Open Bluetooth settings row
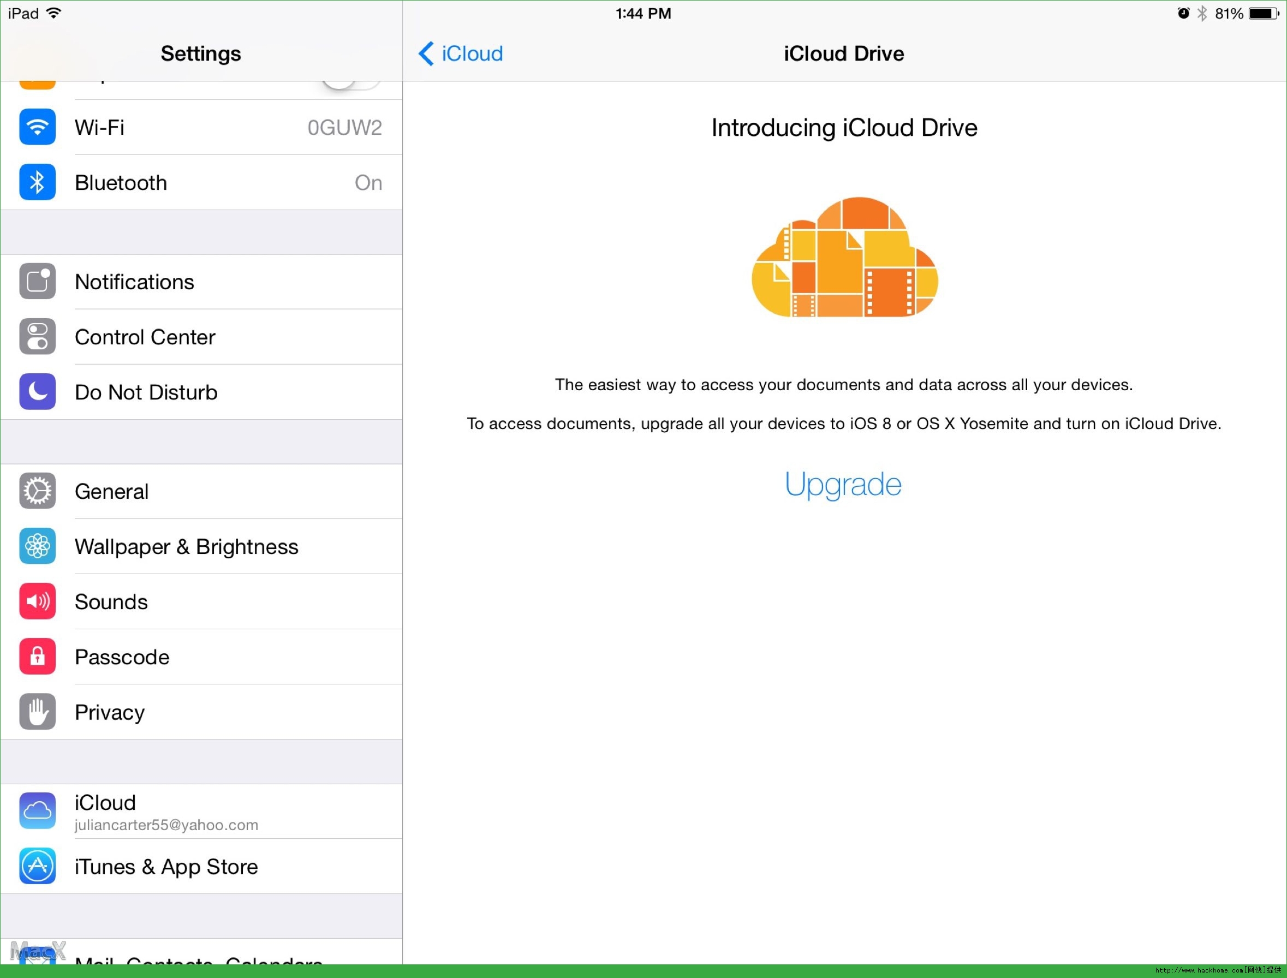 click(201, 183)
